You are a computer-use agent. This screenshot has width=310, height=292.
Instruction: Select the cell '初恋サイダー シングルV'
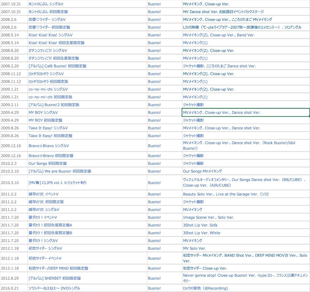pyautogui.click(x=87, y=248)
